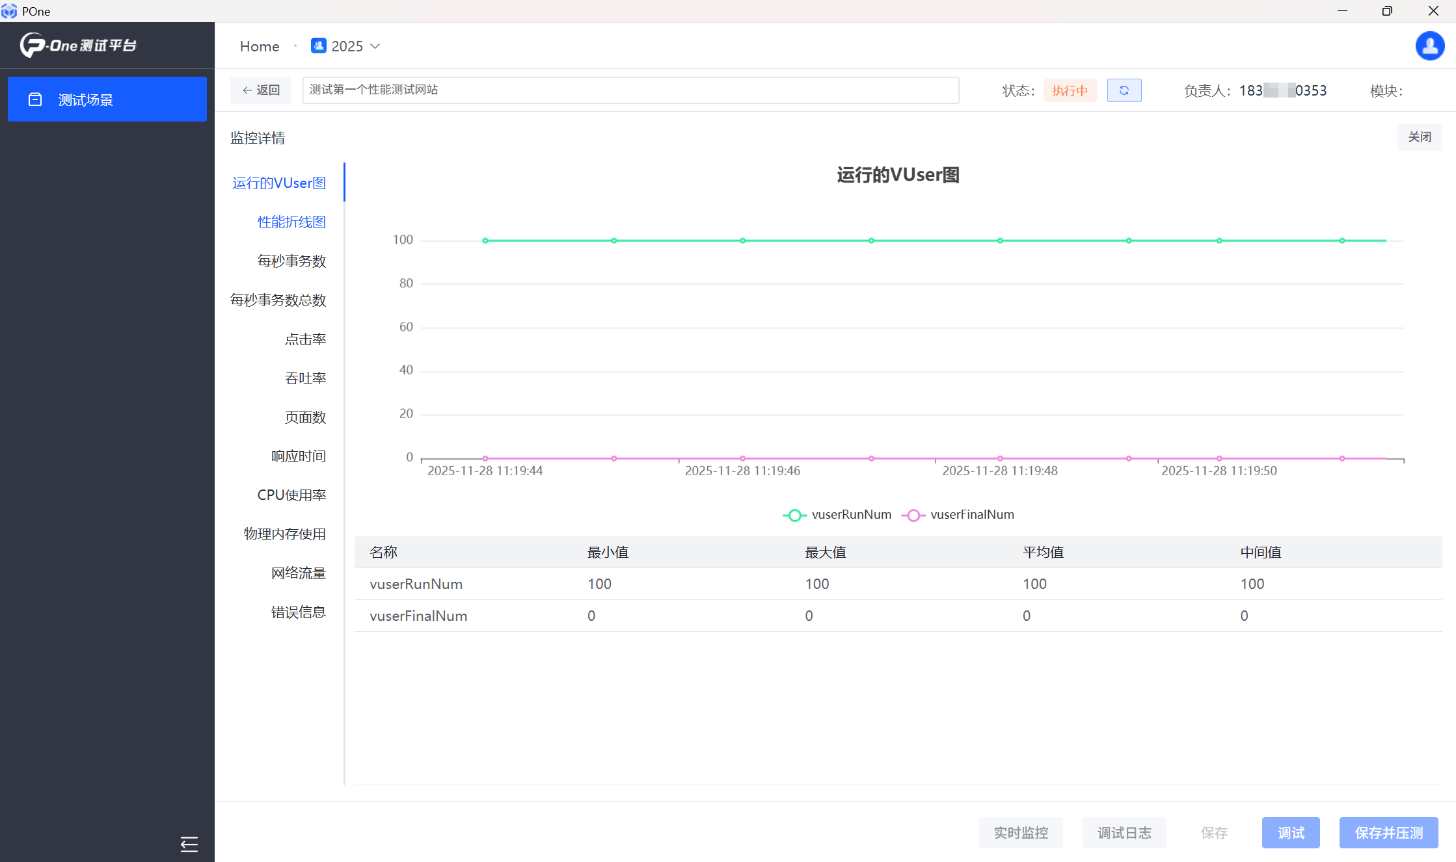Viewport: 1456px width, 862px height.
Task: Click the P-One platform logo
Action: point(78,45)
